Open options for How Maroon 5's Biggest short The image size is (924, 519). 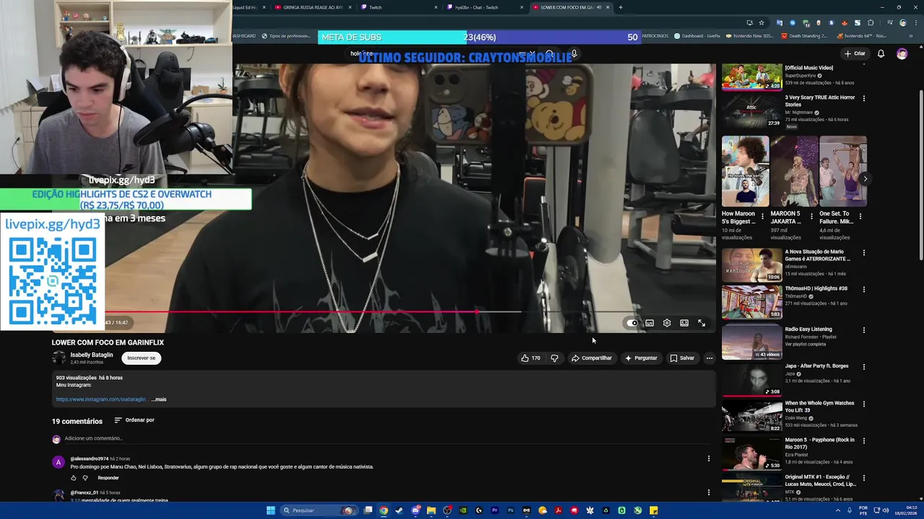click(x=763, y=216)
